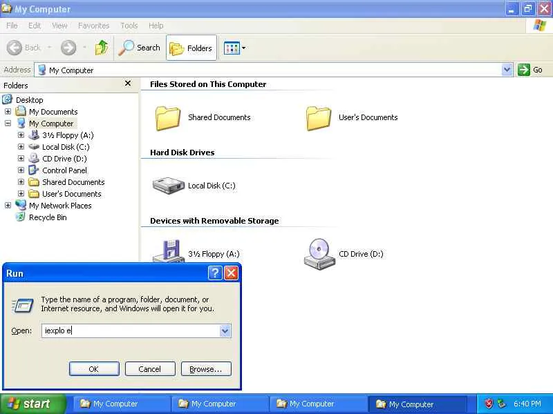Select Desktop in the folder tree
The height and width of the screenshot is (414, 553).
pos(29,100)
